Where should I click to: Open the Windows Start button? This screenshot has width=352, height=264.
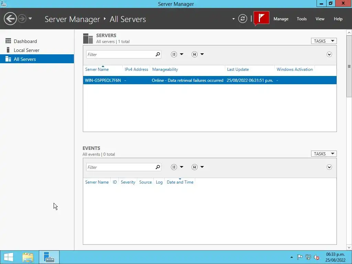(x=9, y=257)
